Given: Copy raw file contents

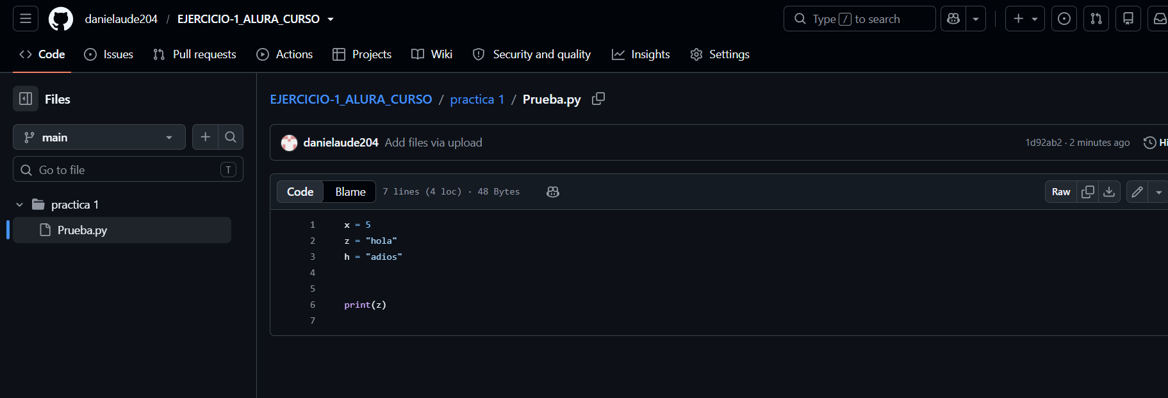Looking at the screenshot, I should tap(1088, 192).
